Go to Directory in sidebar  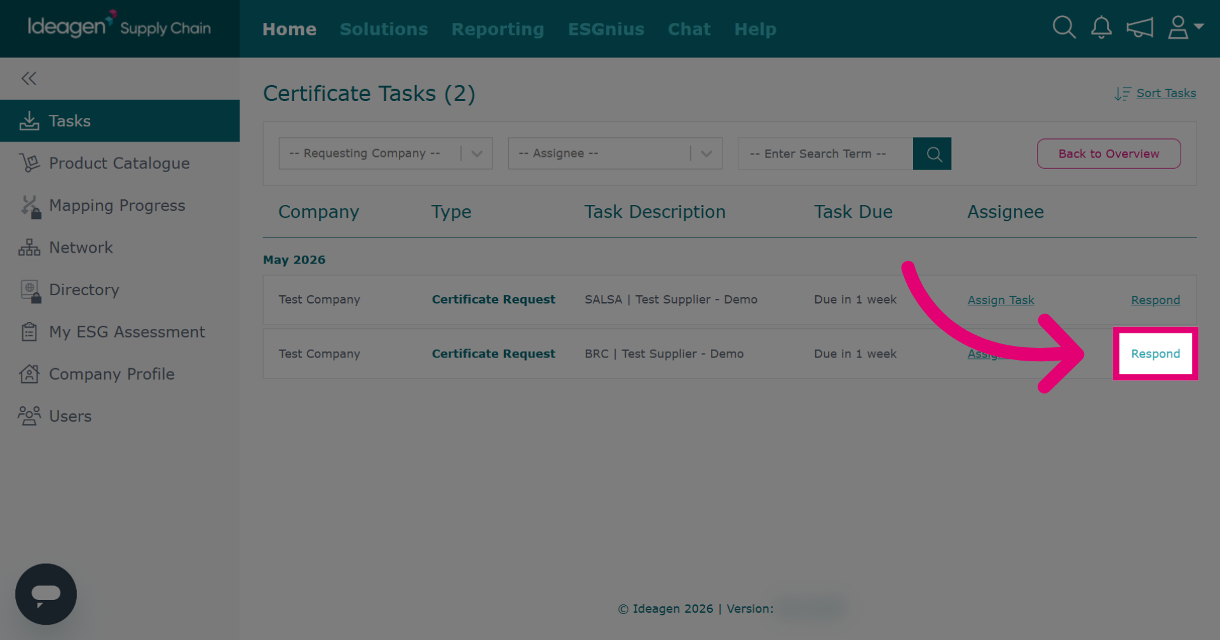point(120,290)
